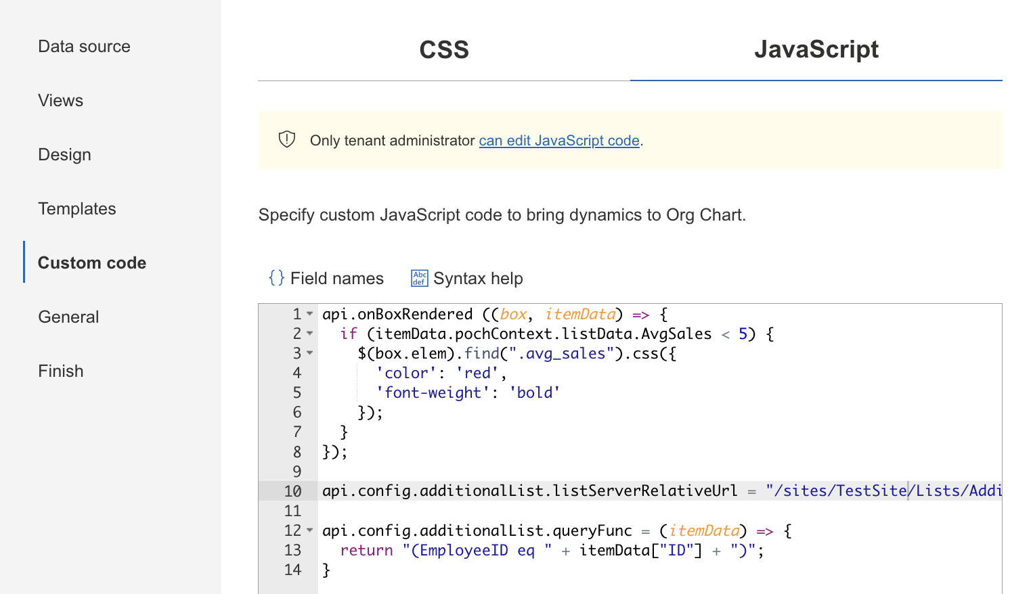Viewport: 1033px width, 594px height.
Task: Select the Custom code section
Action: coord(91,262)
